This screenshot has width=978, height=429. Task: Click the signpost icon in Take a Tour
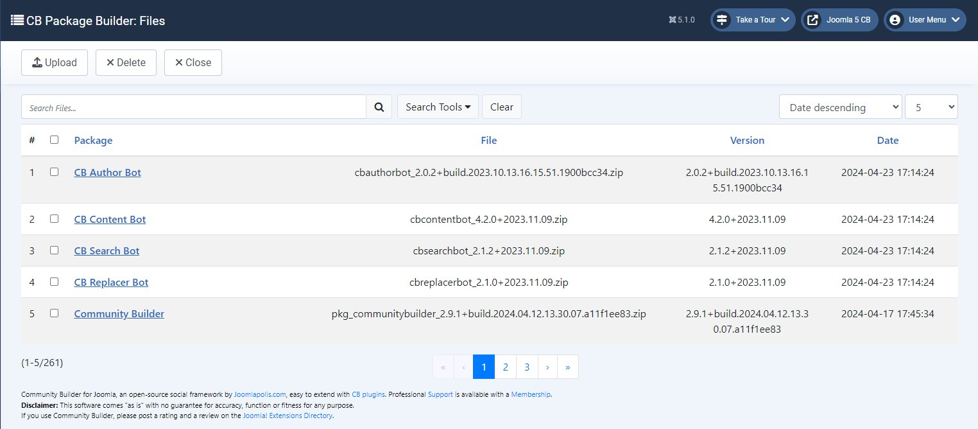722,20
